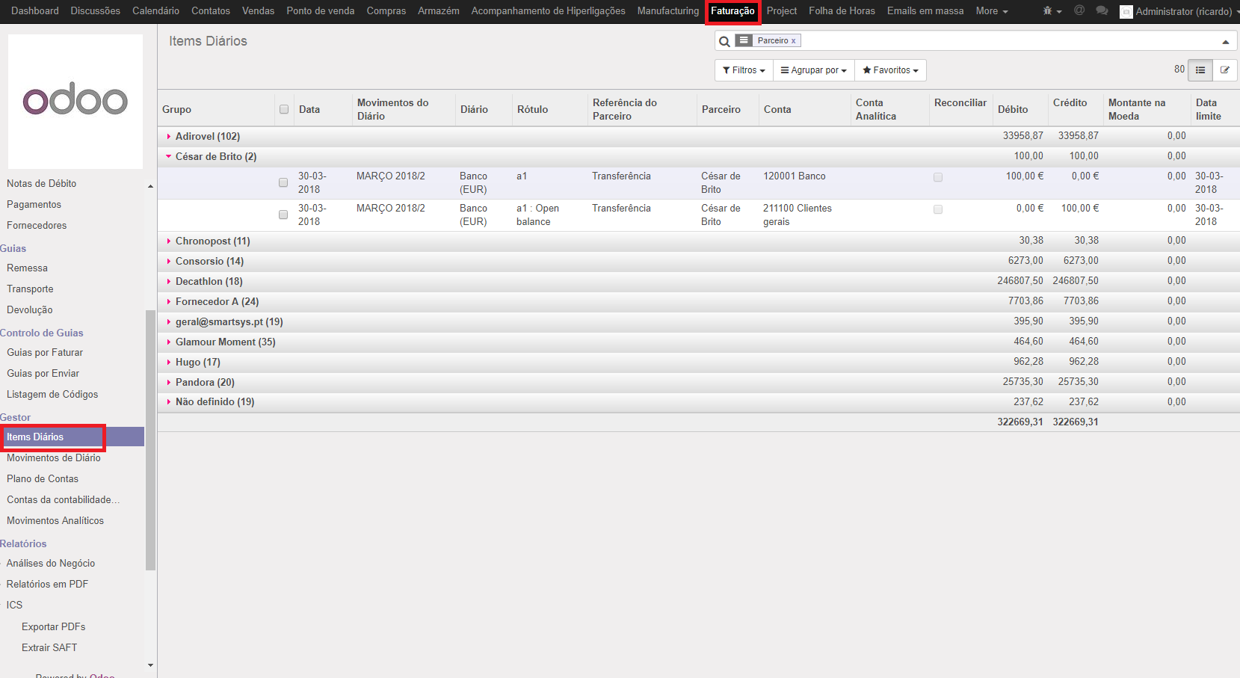The image size is (1240, 678).
Task: Check the row for 120001 Banco entry
Action: coord(283,182)
